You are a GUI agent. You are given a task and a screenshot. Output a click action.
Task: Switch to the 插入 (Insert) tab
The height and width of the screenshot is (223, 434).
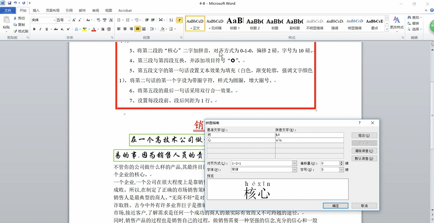pyautogui.click(x=36, y=11)
